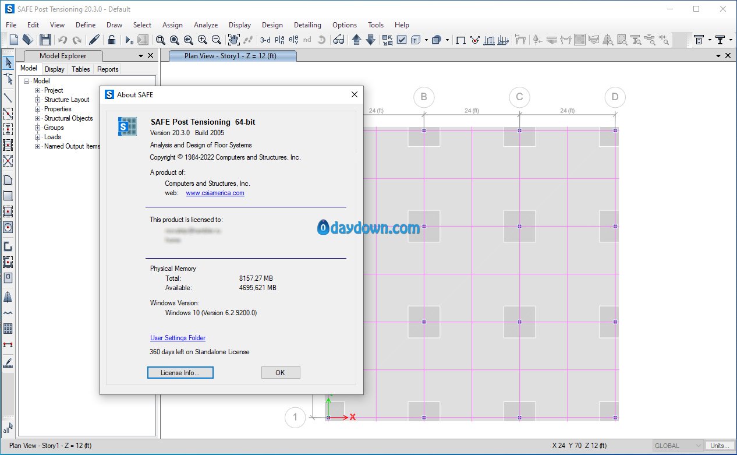The width and height of the screenshot is (737, 455).
Task: Close the Model Explorer panel
Action: click(x=151, y=55)
